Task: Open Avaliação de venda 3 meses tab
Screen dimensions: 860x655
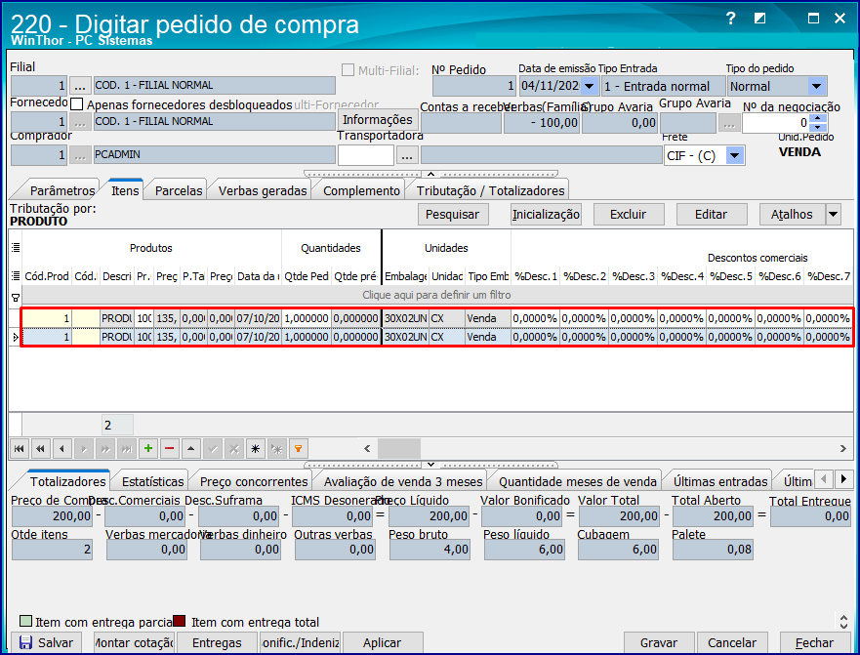Action: tap(402, 481)
